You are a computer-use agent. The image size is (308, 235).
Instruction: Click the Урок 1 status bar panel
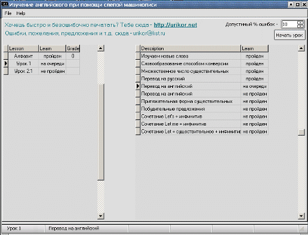tap(23, 228)
